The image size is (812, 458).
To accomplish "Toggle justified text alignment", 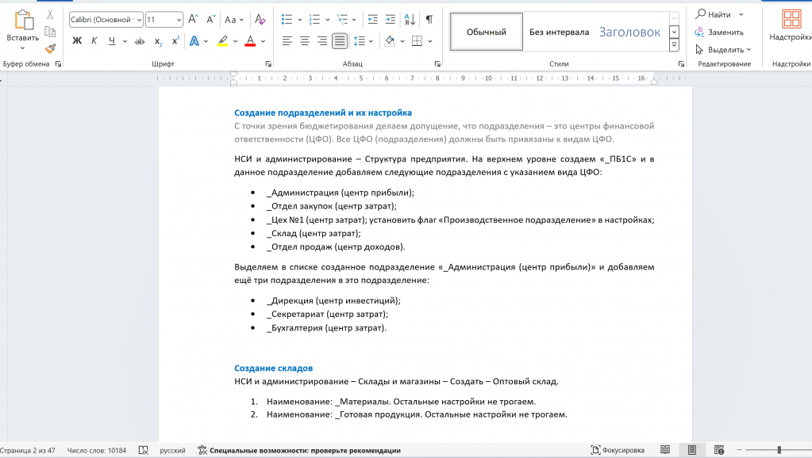I will [x=340, y=41].
